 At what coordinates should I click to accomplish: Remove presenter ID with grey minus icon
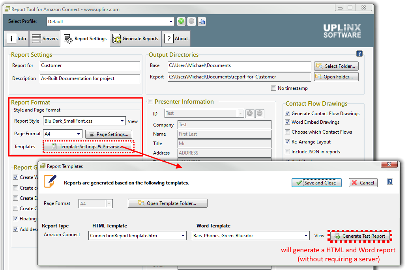[x=260, y=113]
